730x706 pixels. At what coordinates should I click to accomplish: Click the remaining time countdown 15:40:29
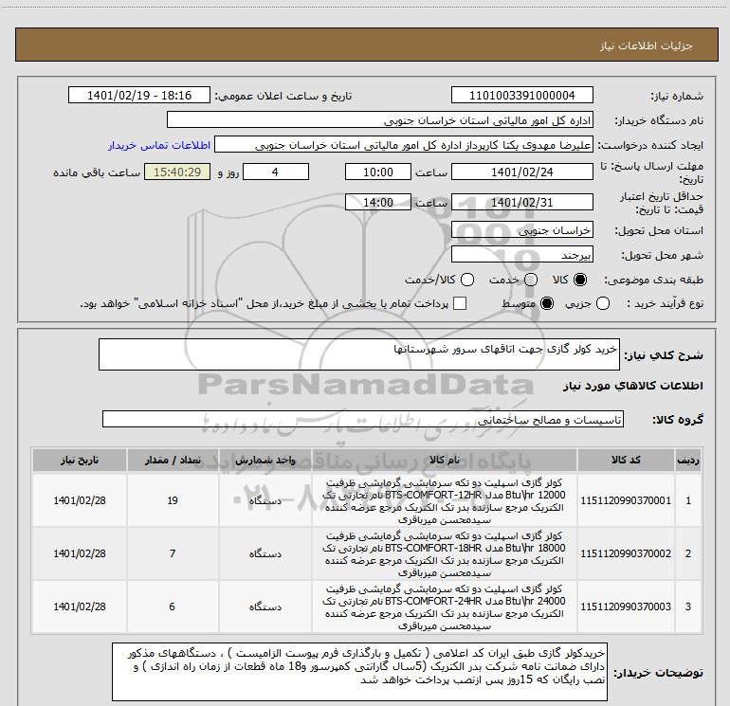(177, 172)
